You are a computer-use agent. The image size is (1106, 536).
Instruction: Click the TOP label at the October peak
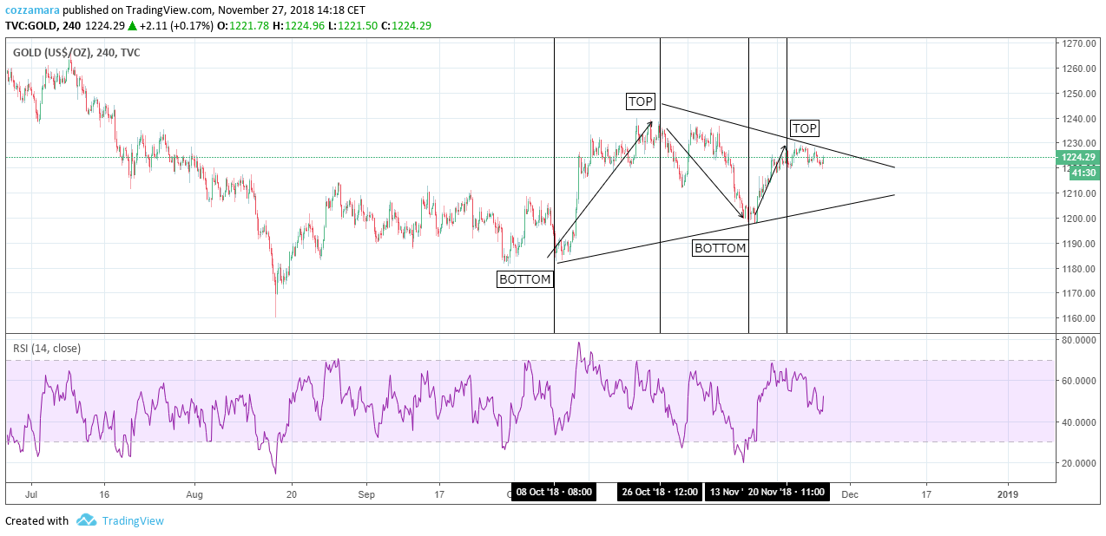point(641,101)
